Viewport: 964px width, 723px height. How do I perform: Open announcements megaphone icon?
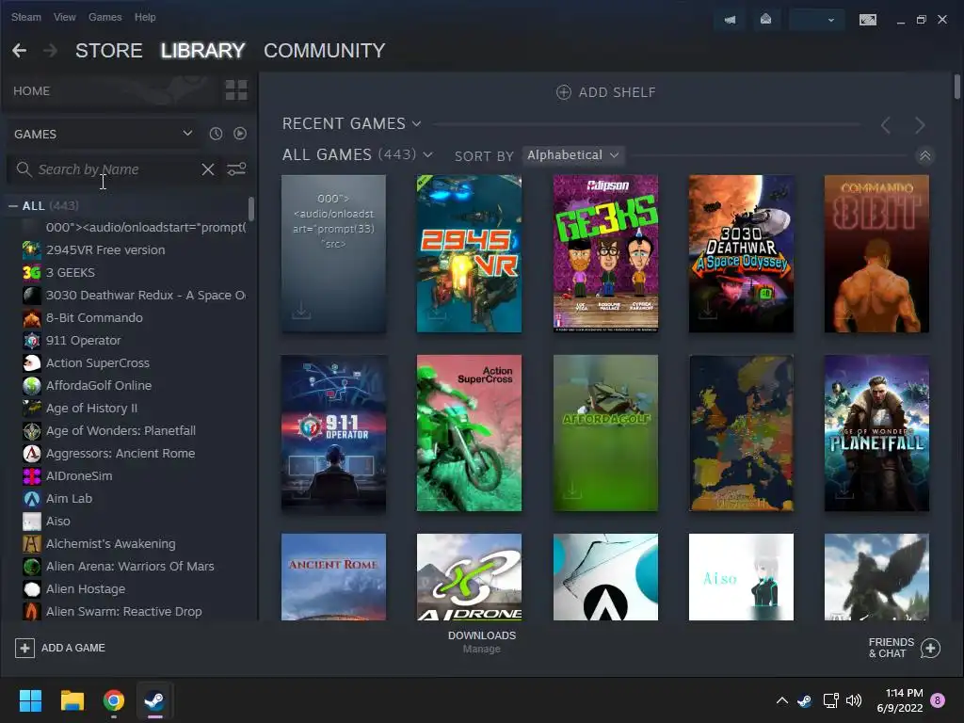click(x=730, y=20)
